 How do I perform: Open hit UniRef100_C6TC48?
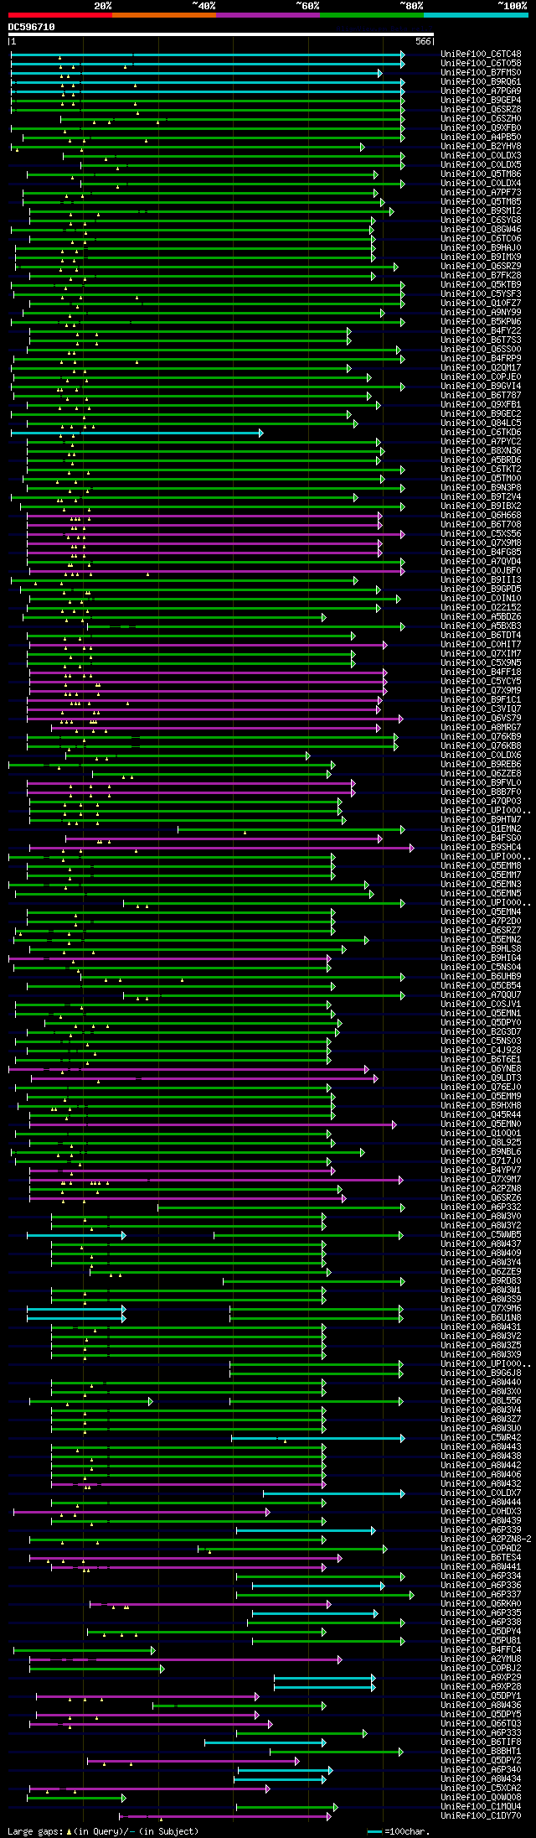[481, 55]
